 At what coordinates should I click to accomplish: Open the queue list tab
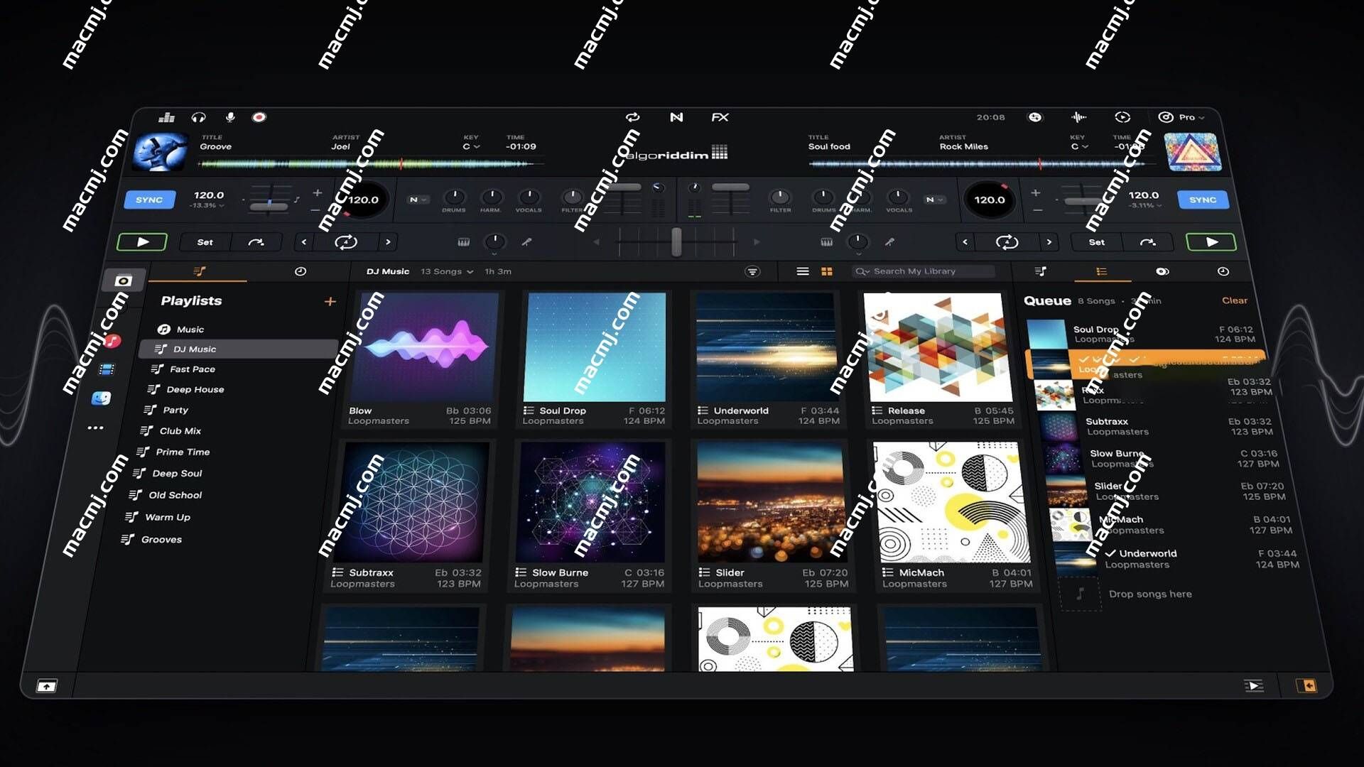pyautogui.click(x=1101, y=271)
